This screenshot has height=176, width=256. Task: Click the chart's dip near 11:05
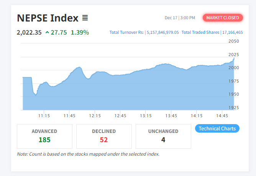coord(36,95)
